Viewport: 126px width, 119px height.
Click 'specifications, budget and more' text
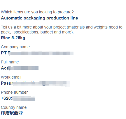(43, 32)
